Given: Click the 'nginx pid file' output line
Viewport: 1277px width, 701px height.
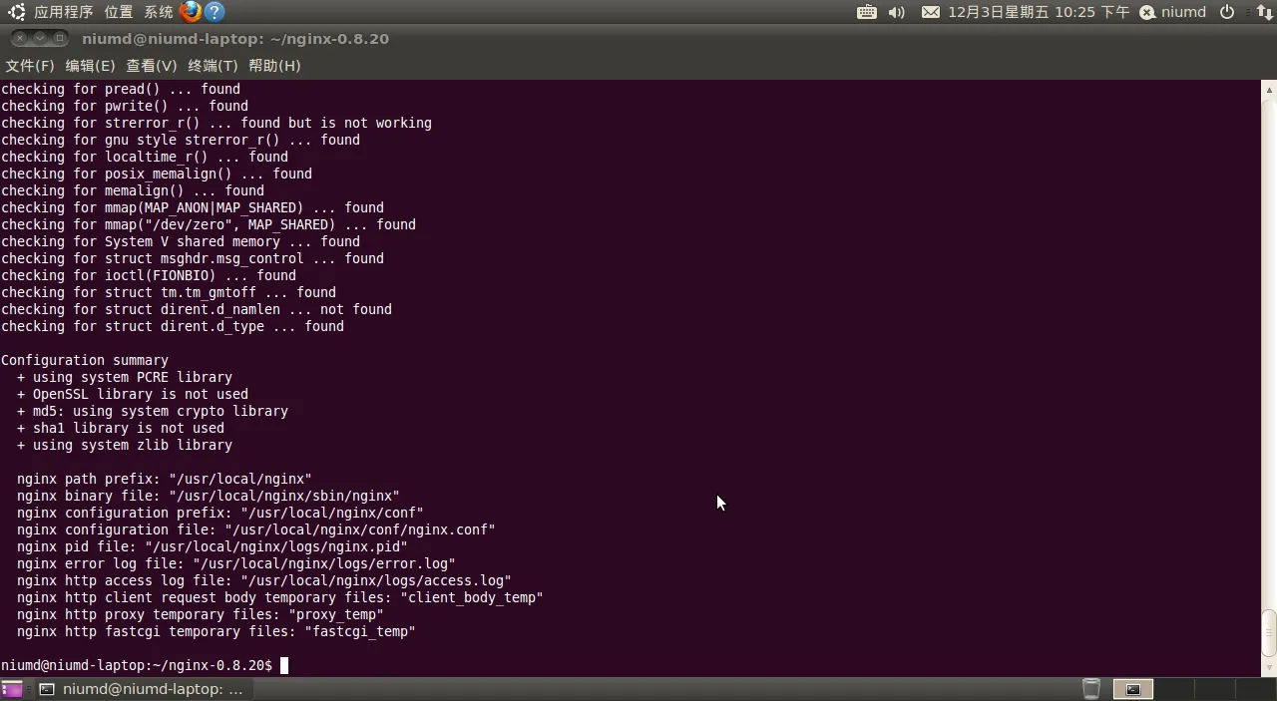Looking at the screenshot, I should coord(213,546).
